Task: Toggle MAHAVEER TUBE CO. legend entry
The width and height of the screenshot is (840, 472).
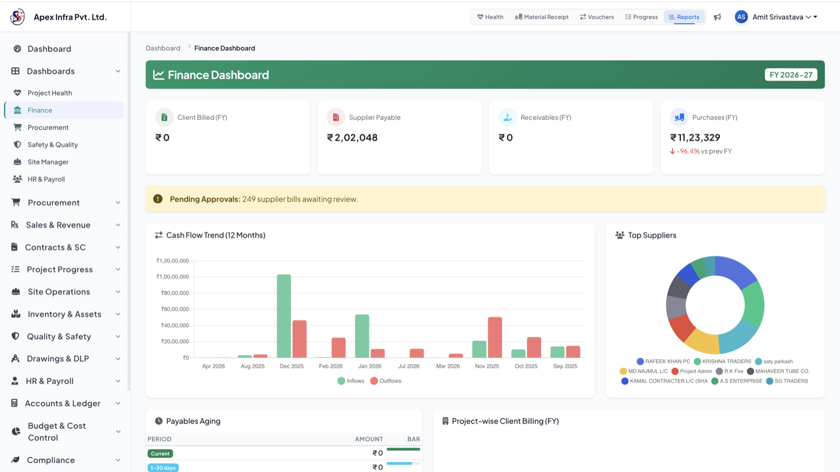Action: pyautogui.click(x=778, y=371)
